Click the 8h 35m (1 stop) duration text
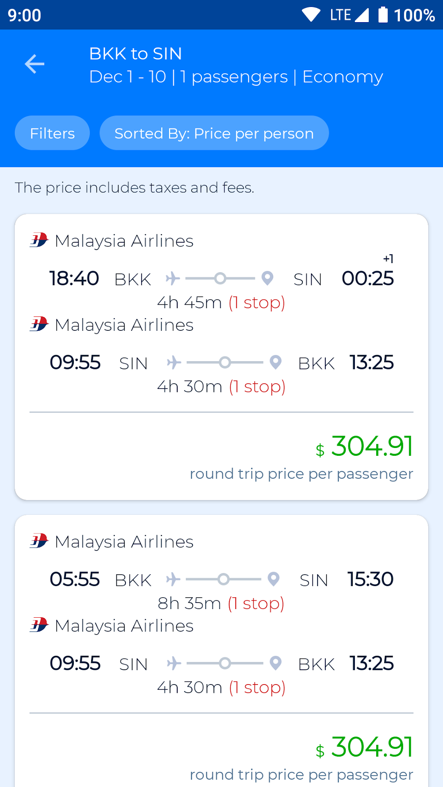 click(x=221, y=603)
